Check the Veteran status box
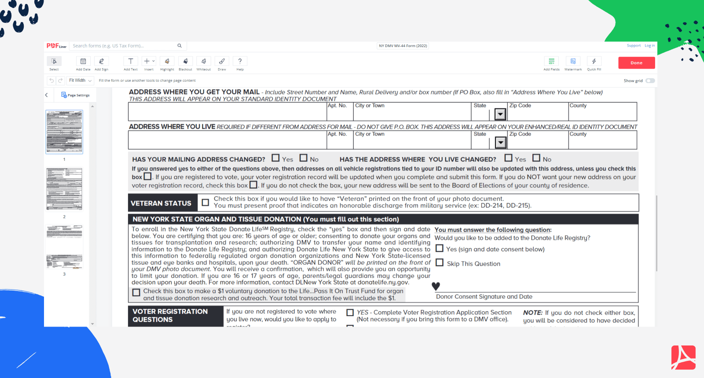Image resolution: width=704 pixels, height=378 pixels. tap(205, 203)
